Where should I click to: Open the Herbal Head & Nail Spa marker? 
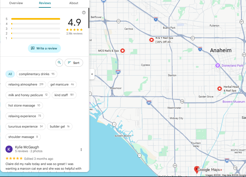219,88
